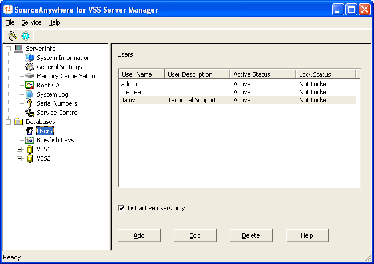Collapse the Databases tree node
This screenshot has width=374, height=264.
click(8, 122)
